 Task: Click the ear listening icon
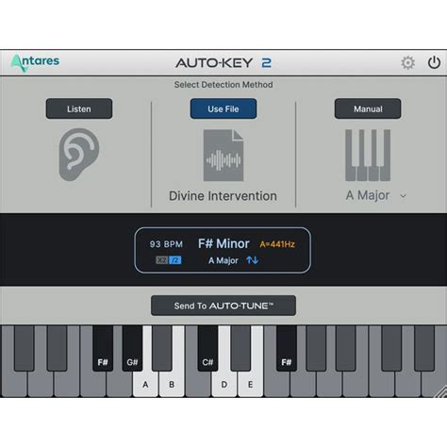point(79,155)
